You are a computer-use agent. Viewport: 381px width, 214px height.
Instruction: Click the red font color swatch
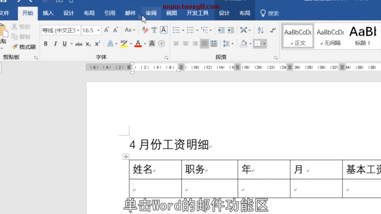tap(138, 44)
